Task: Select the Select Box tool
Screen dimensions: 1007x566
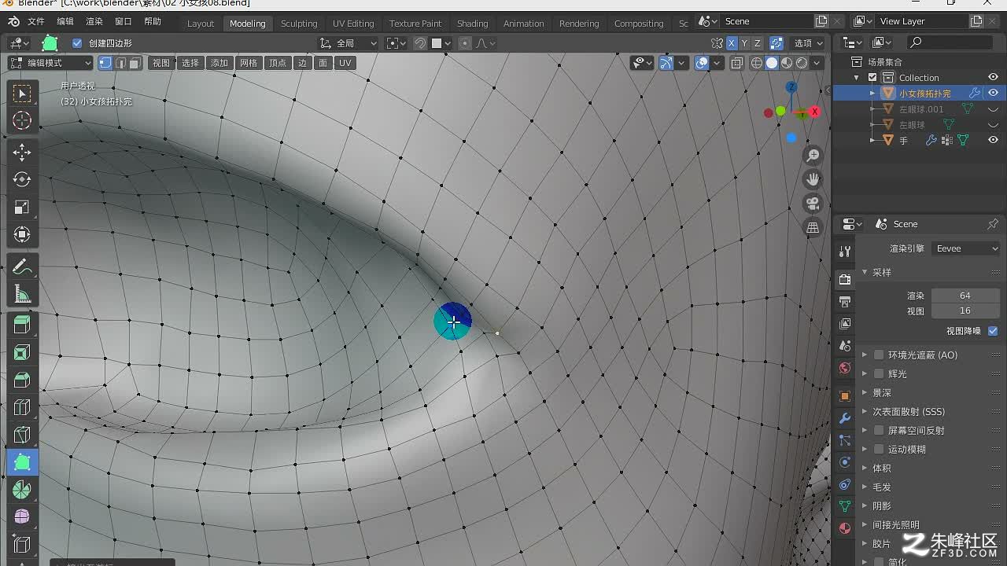Action: [22, 94]
